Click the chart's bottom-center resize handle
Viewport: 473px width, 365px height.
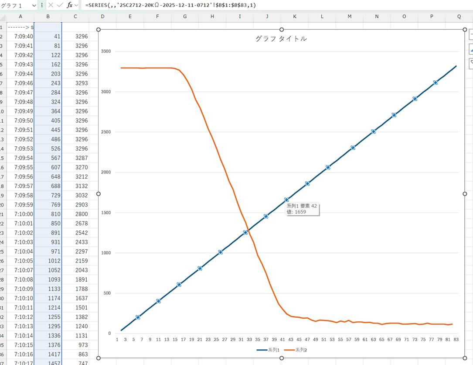point(281,358)
